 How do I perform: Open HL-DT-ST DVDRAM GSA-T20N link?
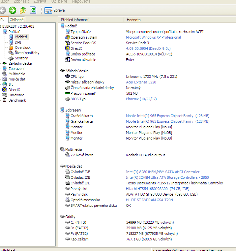coord(149,200)
